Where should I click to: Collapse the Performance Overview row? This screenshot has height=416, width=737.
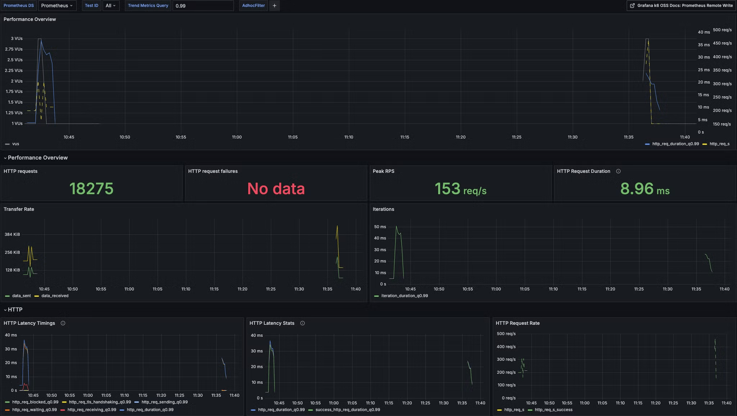click(x=37, y=158)
